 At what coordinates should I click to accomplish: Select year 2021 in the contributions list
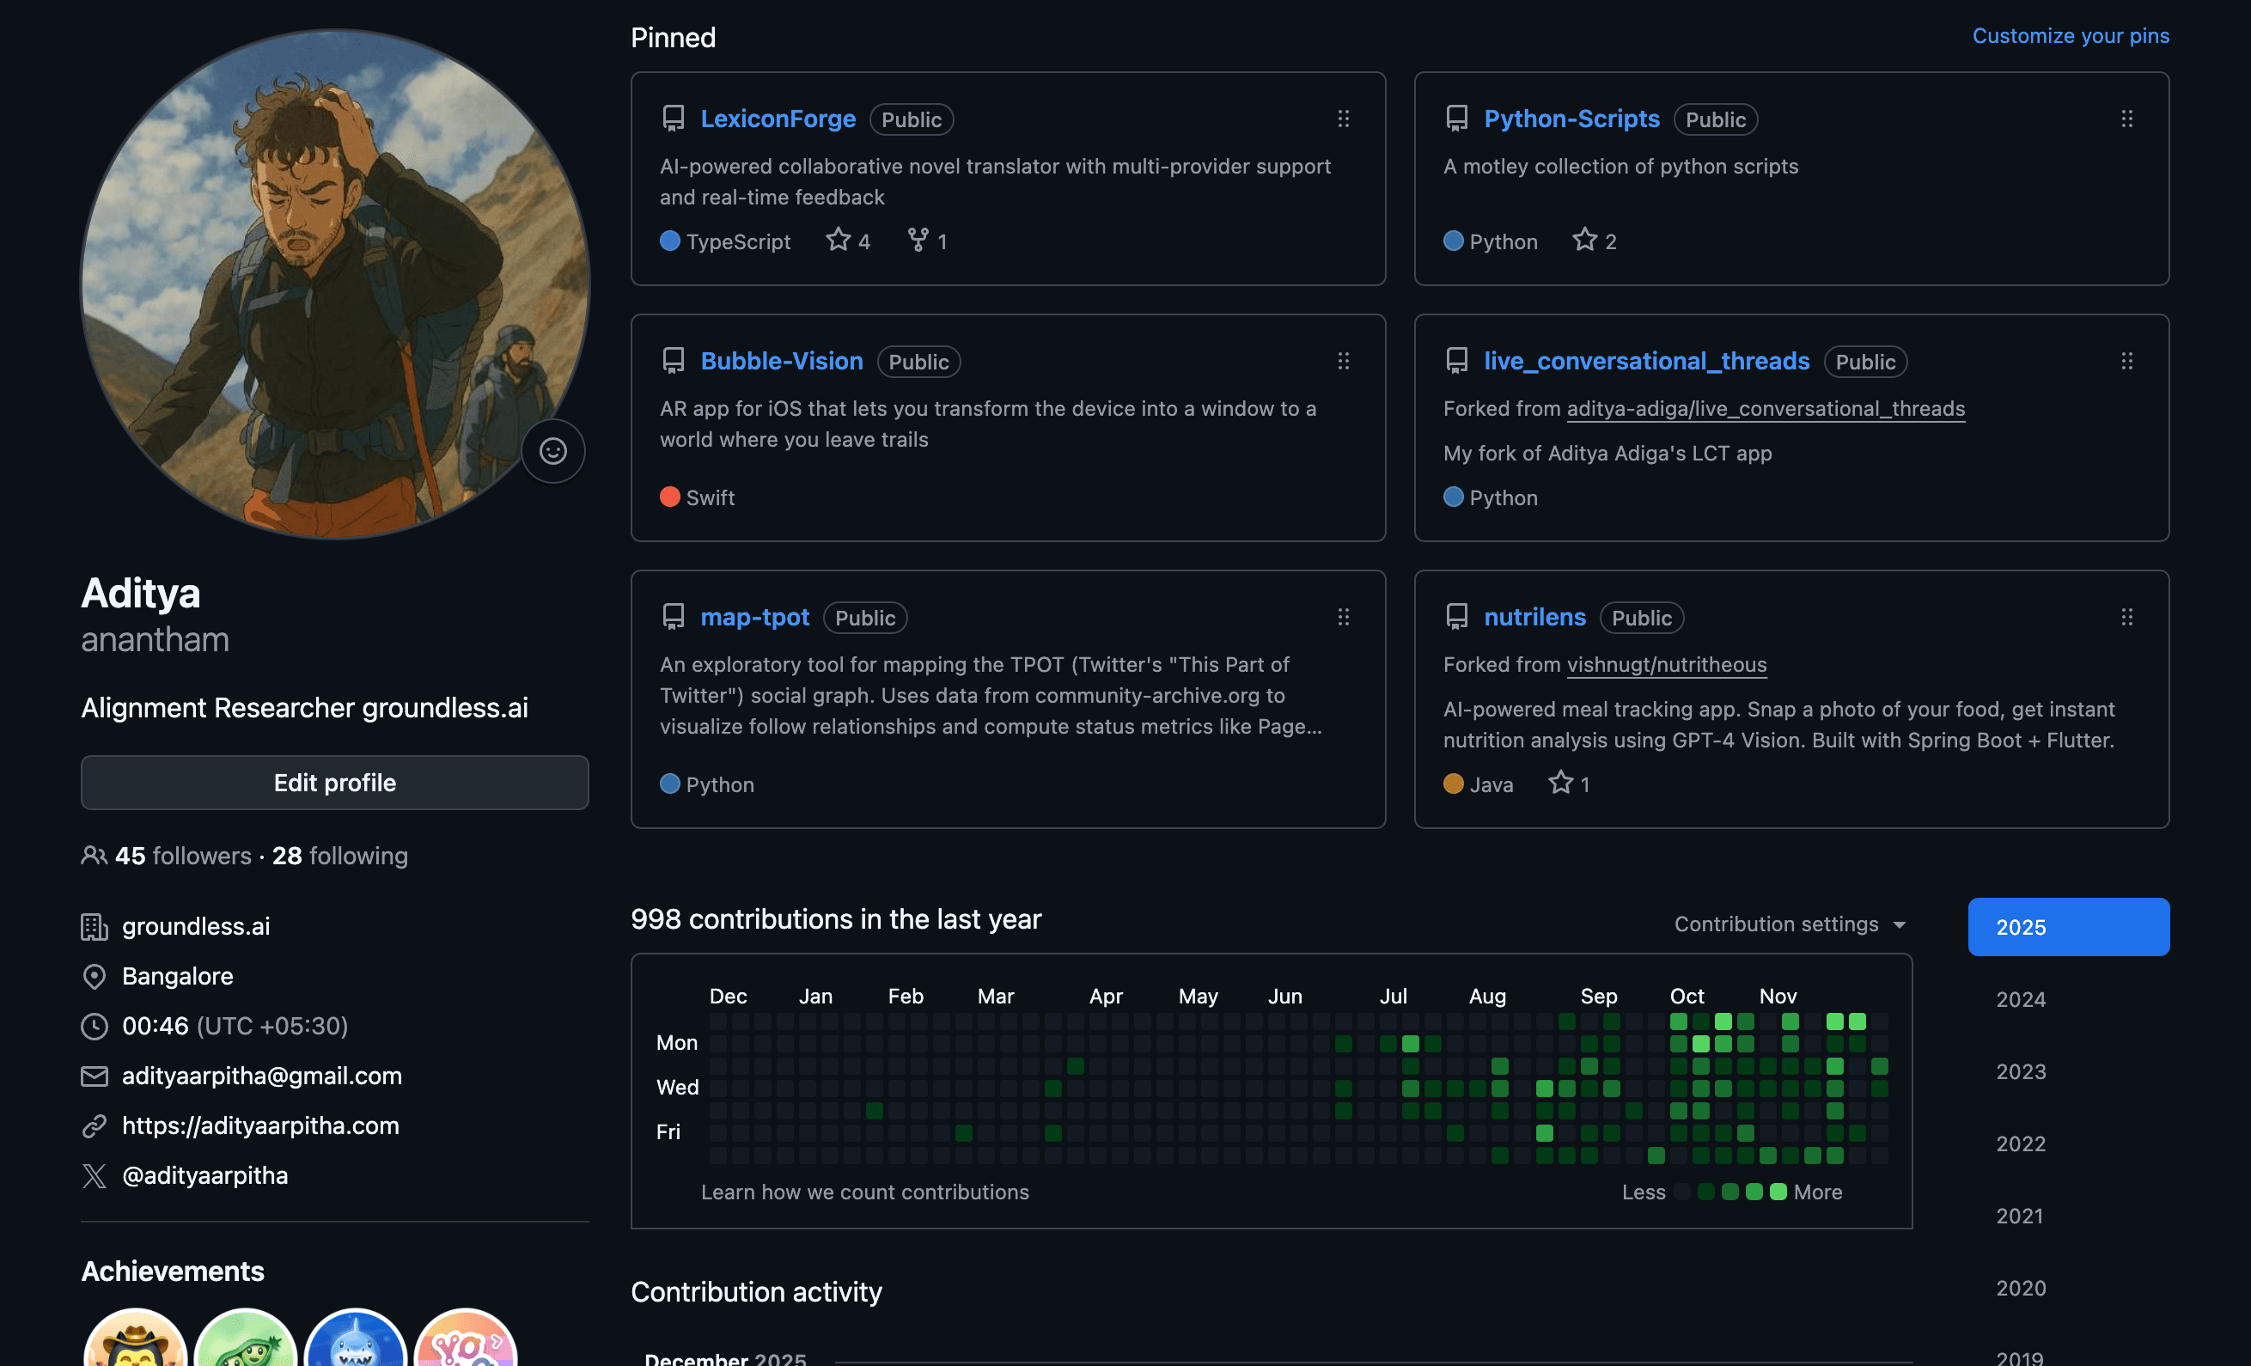coord(2019,1216)
